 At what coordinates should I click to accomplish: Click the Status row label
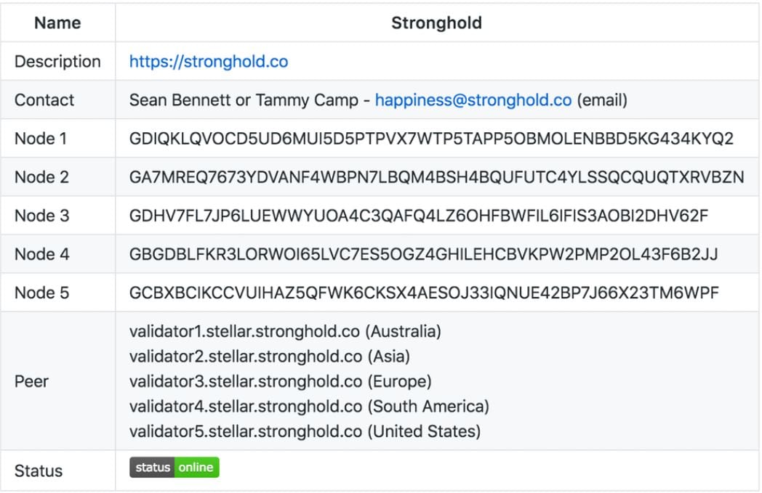point(39,470)
